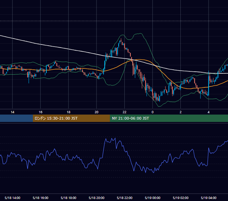
Task: Click the NY 21:00-06:00 JST session bar
Action: [x=169, y=118]
